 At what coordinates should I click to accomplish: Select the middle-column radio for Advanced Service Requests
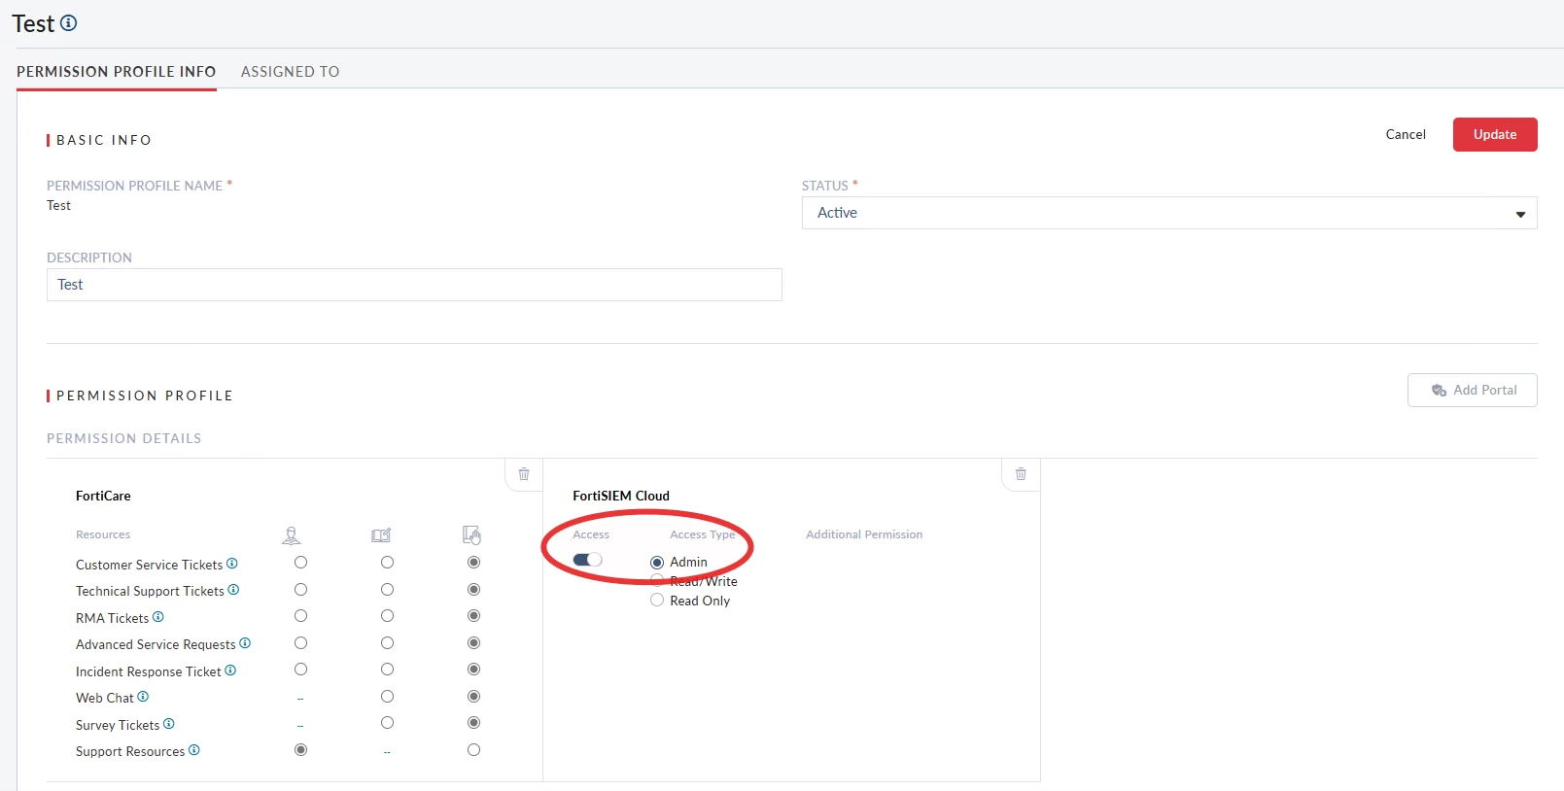pos(388,643)
